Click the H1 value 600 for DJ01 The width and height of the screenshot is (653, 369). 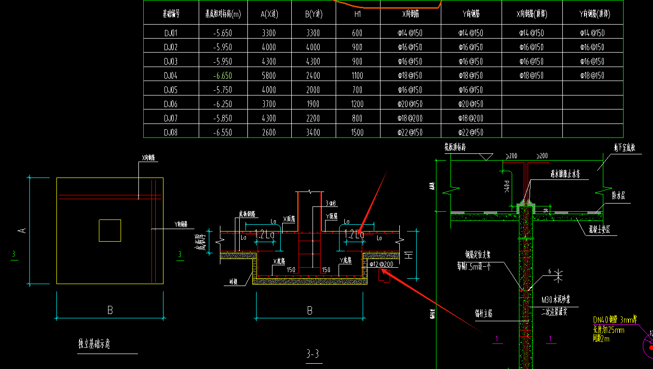pos(357,33)
